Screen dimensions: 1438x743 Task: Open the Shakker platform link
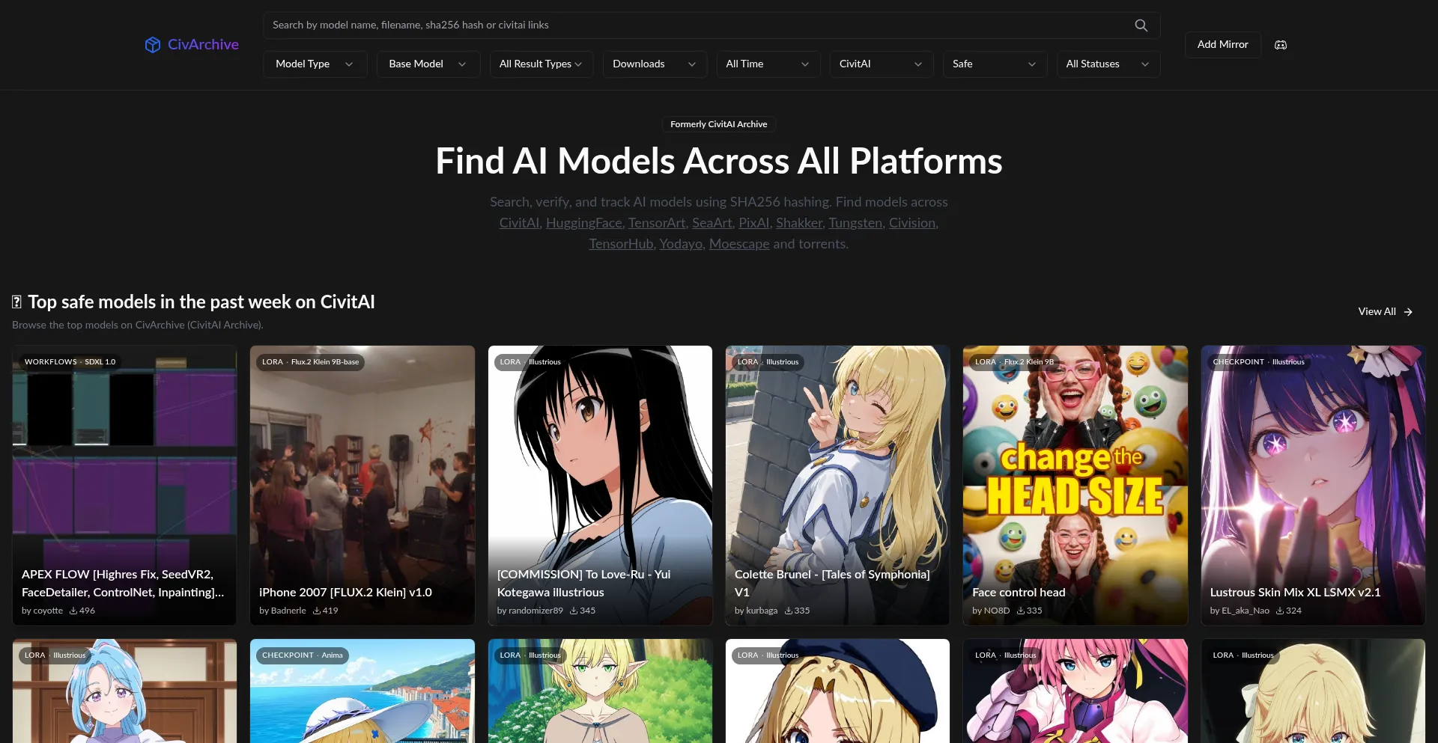pyautogui.click(x=799, y=223)
